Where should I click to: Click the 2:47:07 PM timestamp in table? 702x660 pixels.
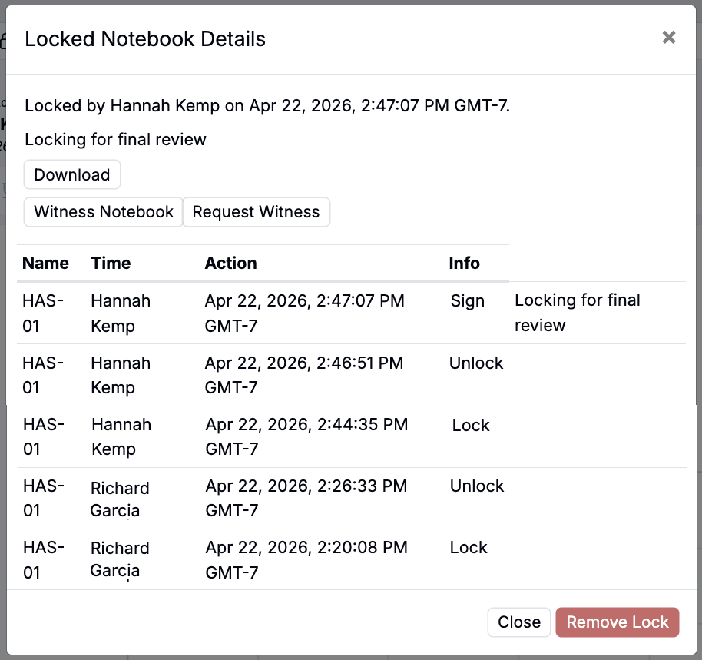[x=304, y=313]
